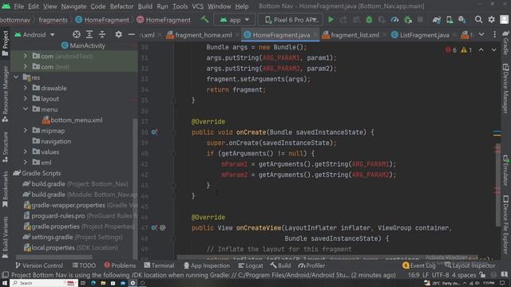This screenshot has height=287, width=511.
Task: Open the Terminal tool window
Action: click(159, 265)
